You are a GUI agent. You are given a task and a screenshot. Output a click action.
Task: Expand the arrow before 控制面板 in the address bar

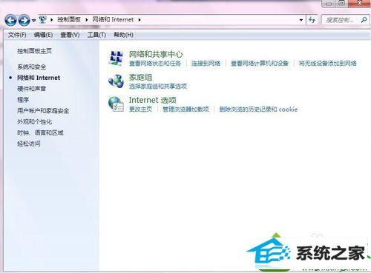(x=51, y=20)
